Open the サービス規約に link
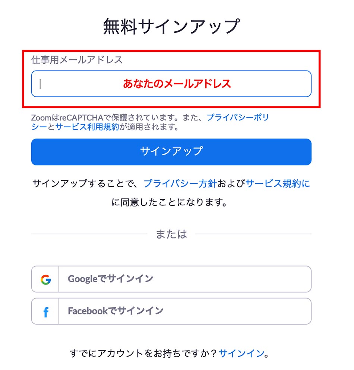 pyautogui.click(x=278, y=183)
